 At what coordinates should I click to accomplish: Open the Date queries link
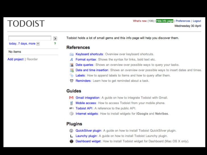84,65
